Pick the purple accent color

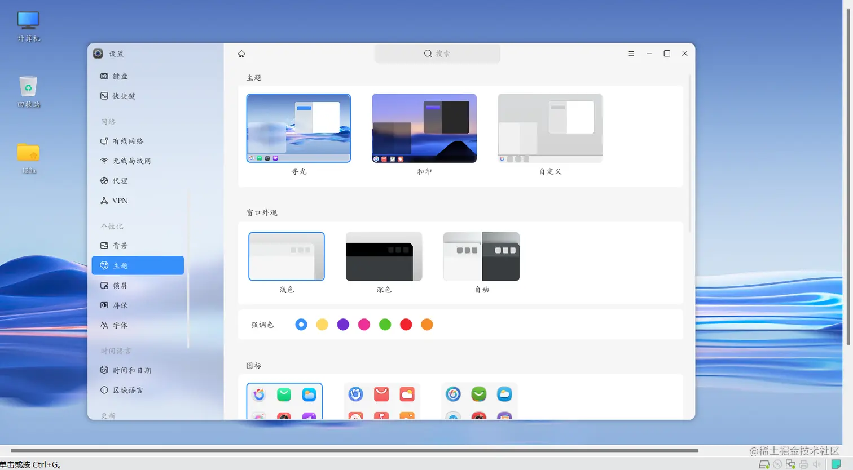coord(343,325)
